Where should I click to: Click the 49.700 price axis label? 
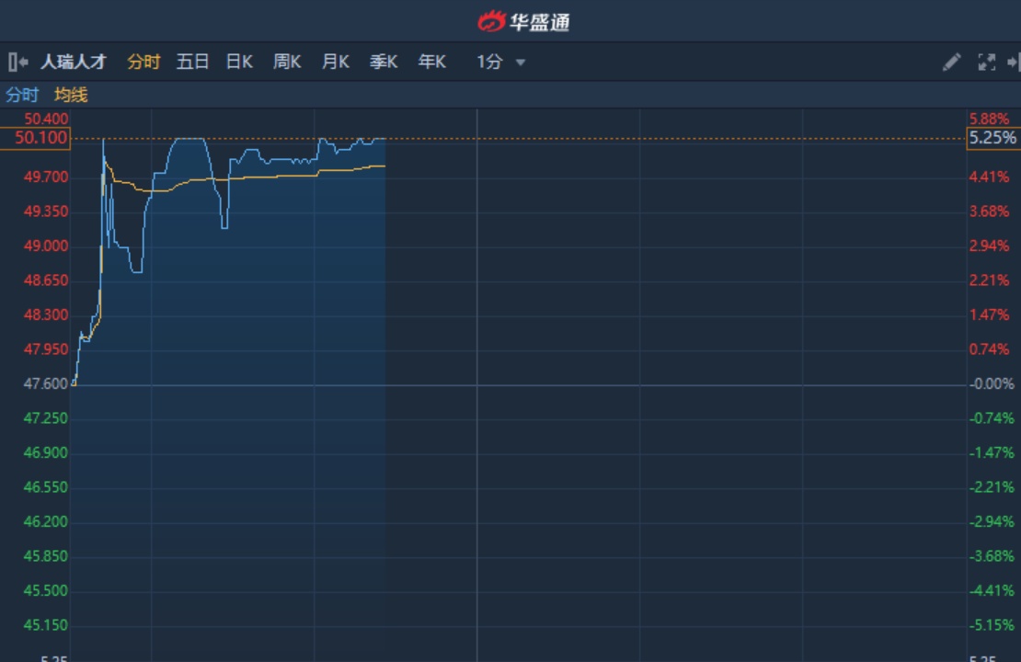click(46, 177)
